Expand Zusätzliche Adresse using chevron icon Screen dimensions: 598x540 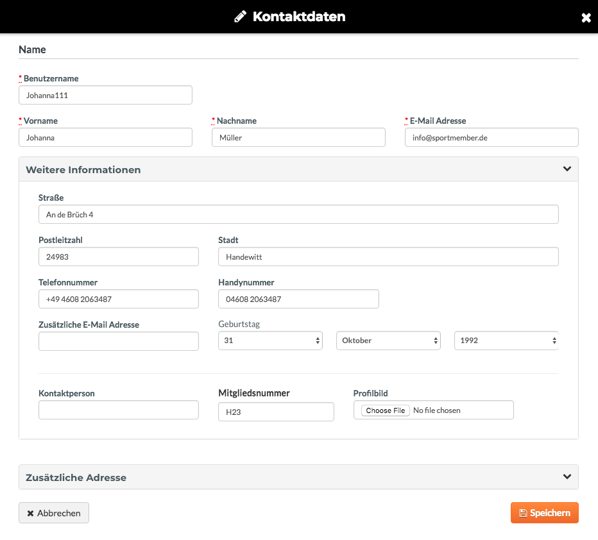click(567, 477)
